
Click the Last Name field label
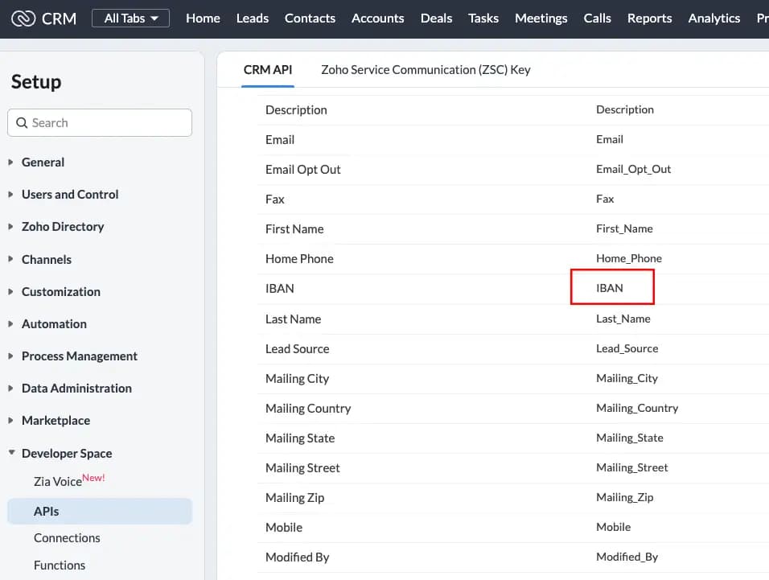click(x=293, y=319)
